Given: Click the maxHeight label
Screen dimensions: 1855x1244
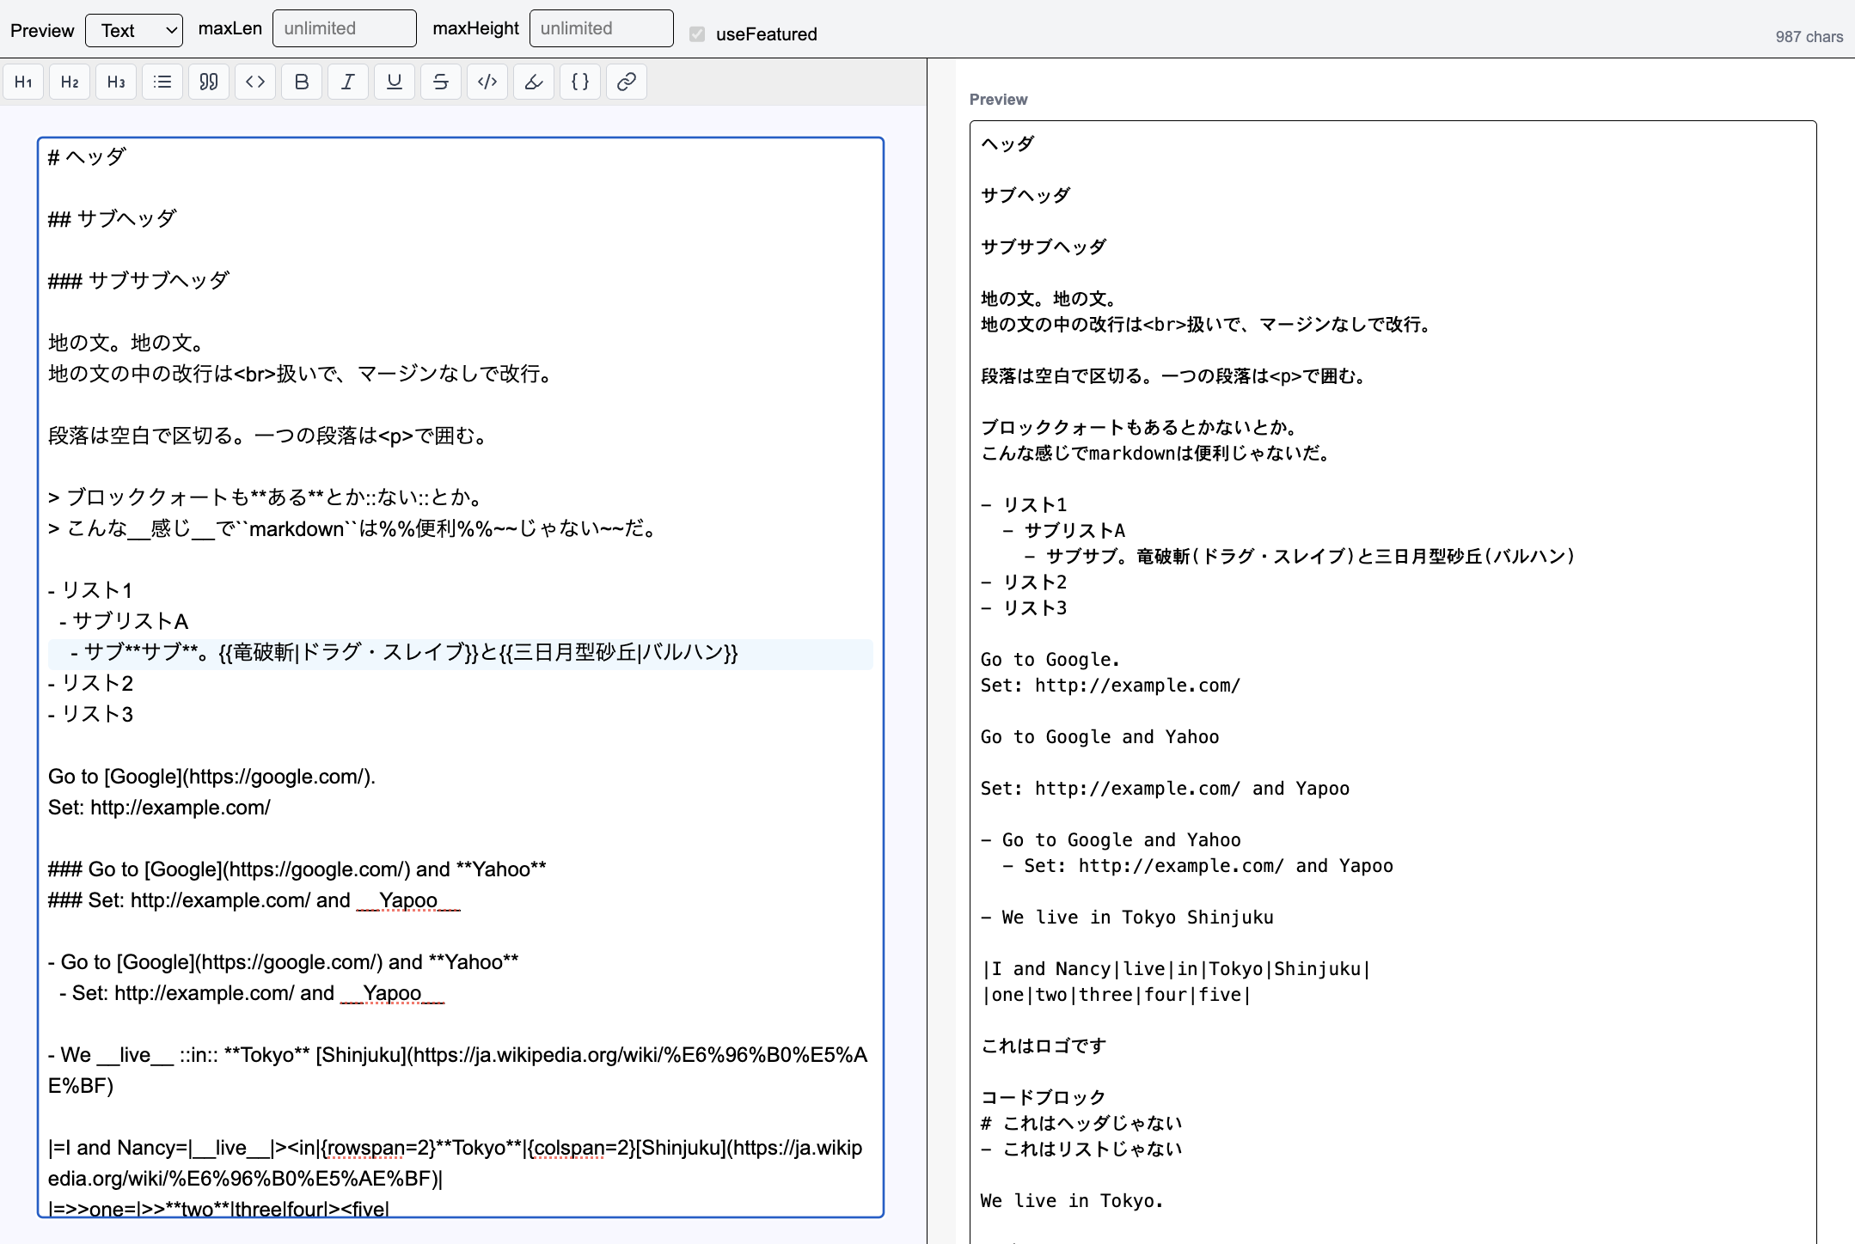Looking at the screenshot, I should tap(475, 28).
